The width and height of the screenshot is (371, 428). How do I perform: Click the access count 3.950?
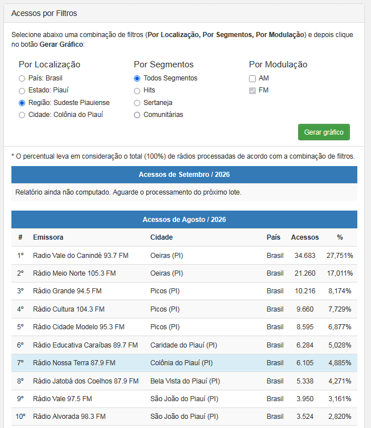(x=305, y=399)
